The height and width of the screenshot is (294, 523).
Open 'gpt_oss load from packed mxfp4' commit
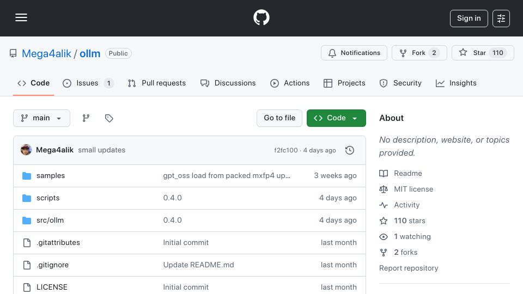click(227, 176)
